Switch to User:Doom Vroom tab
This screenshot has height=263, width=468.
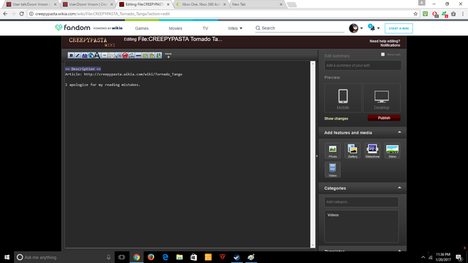(x=88, y=4)
